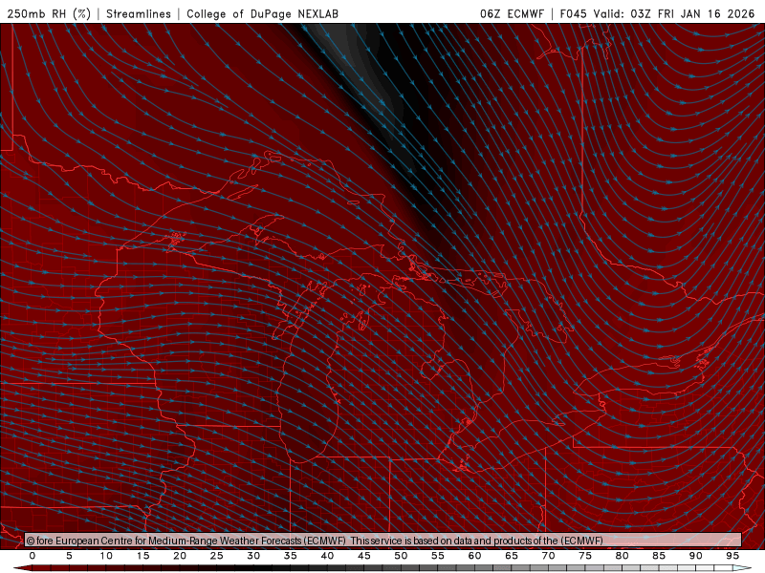Click the colorbar label "10"
Viewport: 765px width, 573px height.
[x=106, y=556]
